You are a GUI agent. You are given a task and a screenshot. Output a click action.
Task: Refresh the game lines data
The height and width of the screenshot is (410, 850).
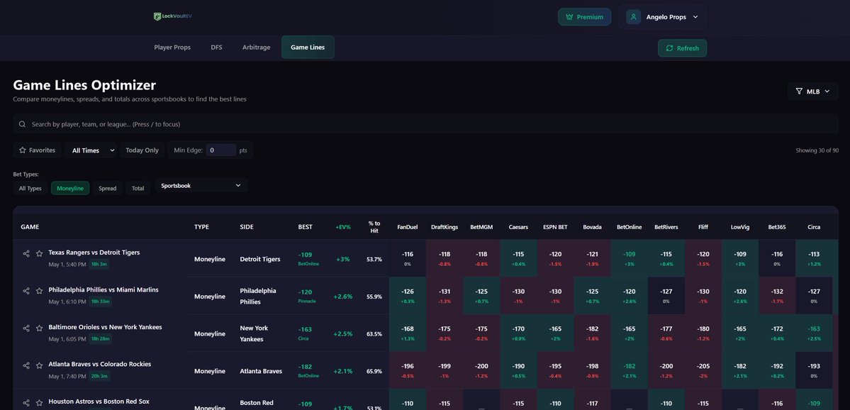tap(683, 48)
